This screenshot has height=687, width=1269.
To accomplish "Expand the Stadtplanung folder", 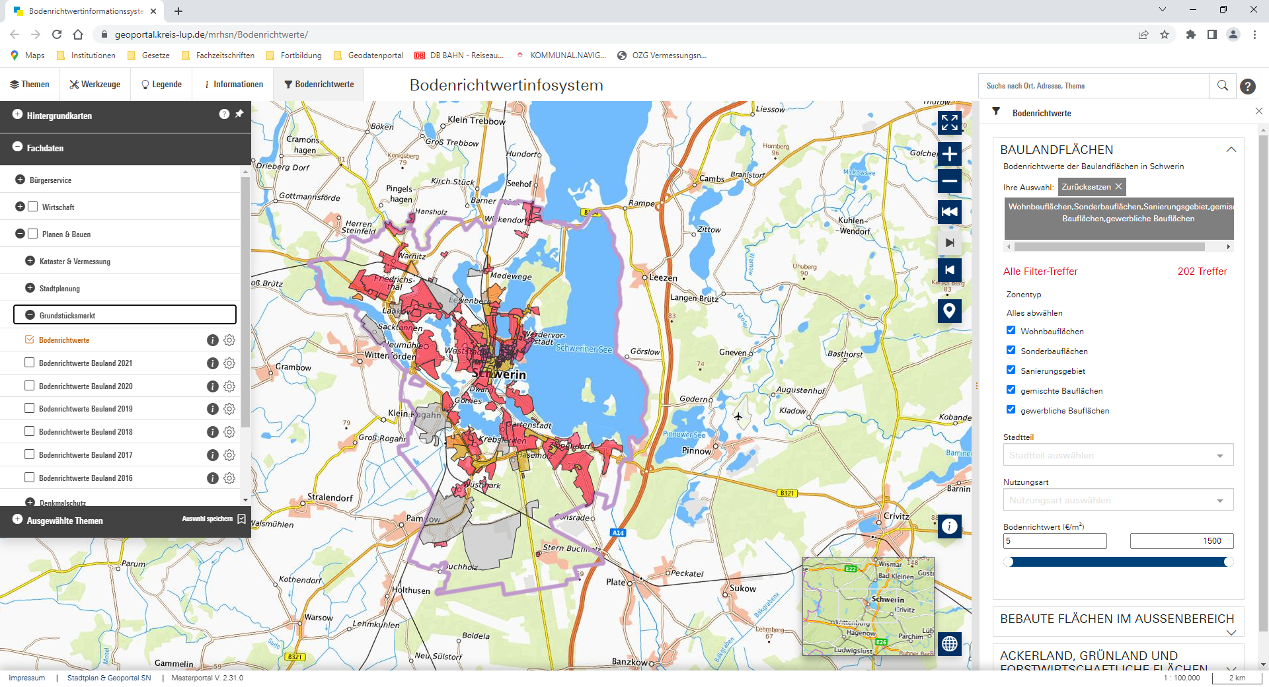I will click(30, 288).
